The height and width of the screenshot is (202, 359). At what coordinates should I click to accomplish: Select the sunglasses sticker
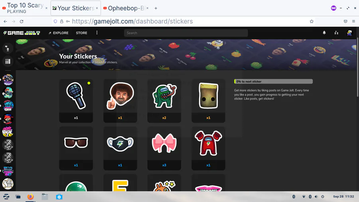(x=76, y=148)
